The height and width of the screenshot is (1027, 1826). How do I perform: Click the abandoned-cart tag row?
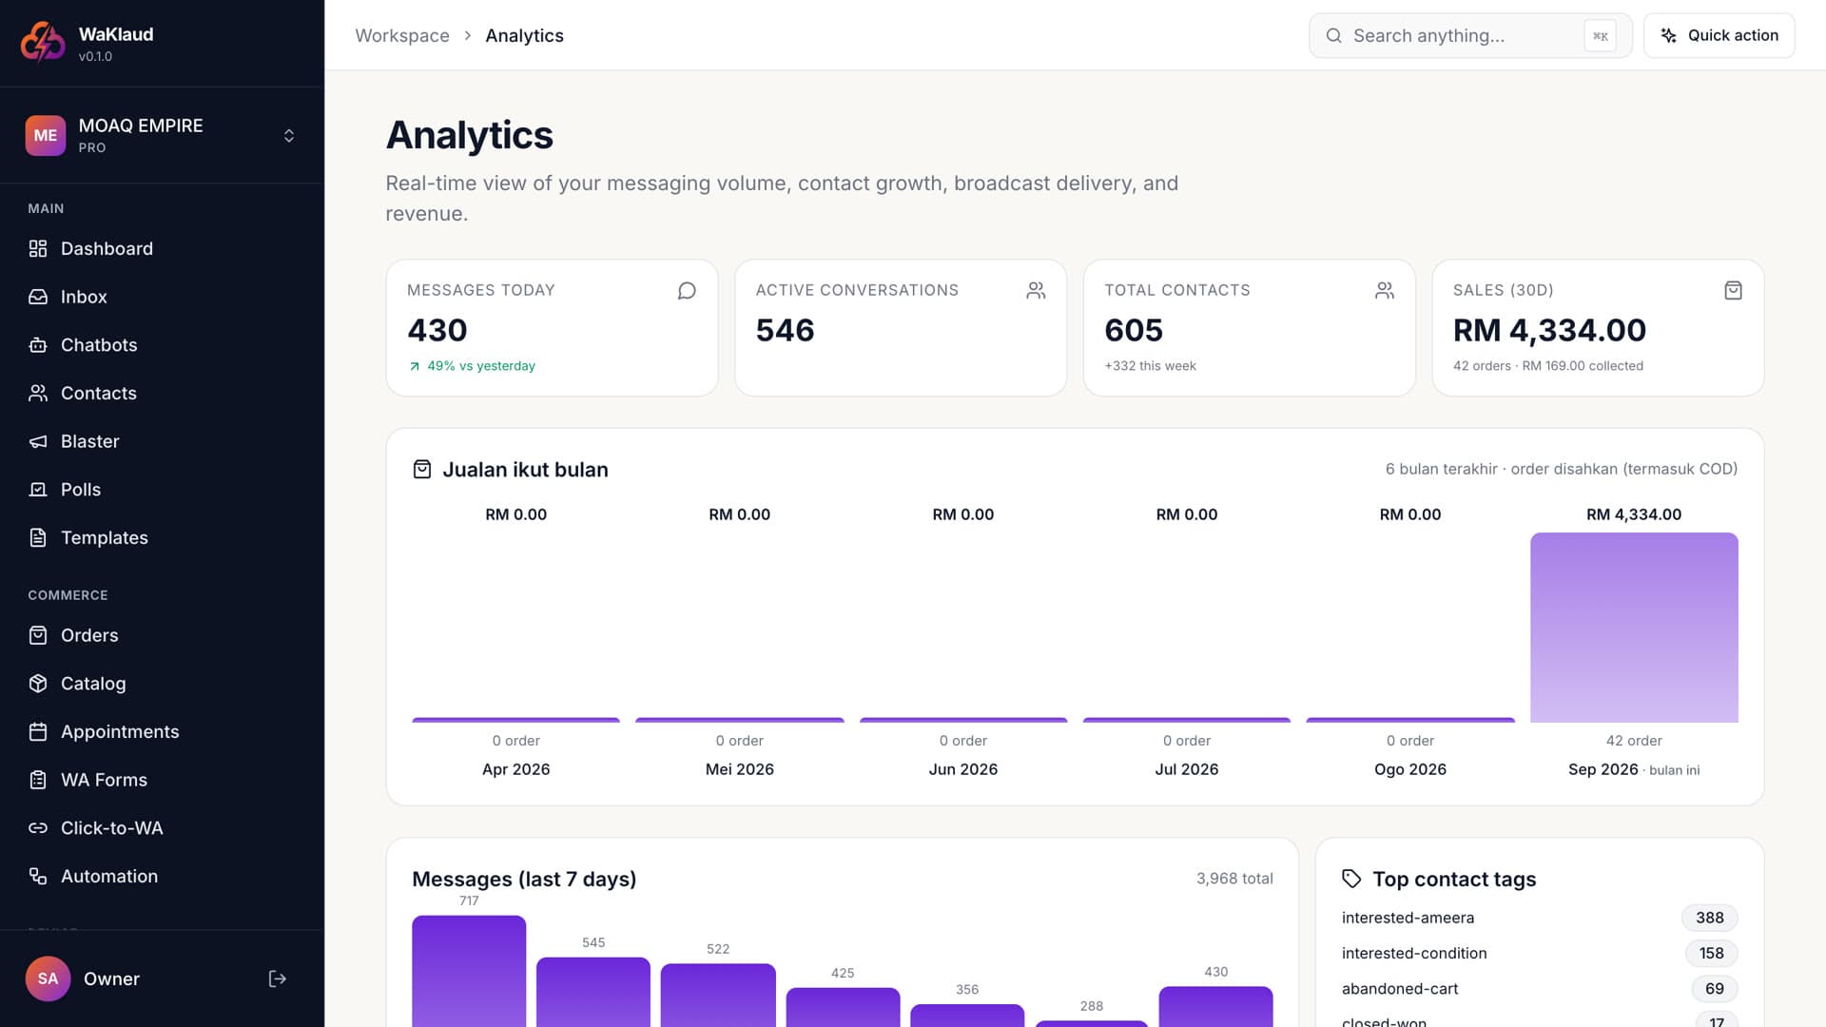(1539, 989)
